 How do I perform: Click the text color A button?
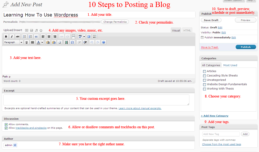(38, 42)
